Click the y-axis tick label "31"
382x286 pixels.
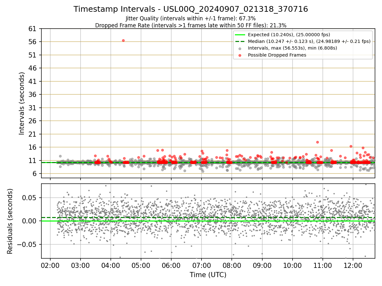(33, 108)
